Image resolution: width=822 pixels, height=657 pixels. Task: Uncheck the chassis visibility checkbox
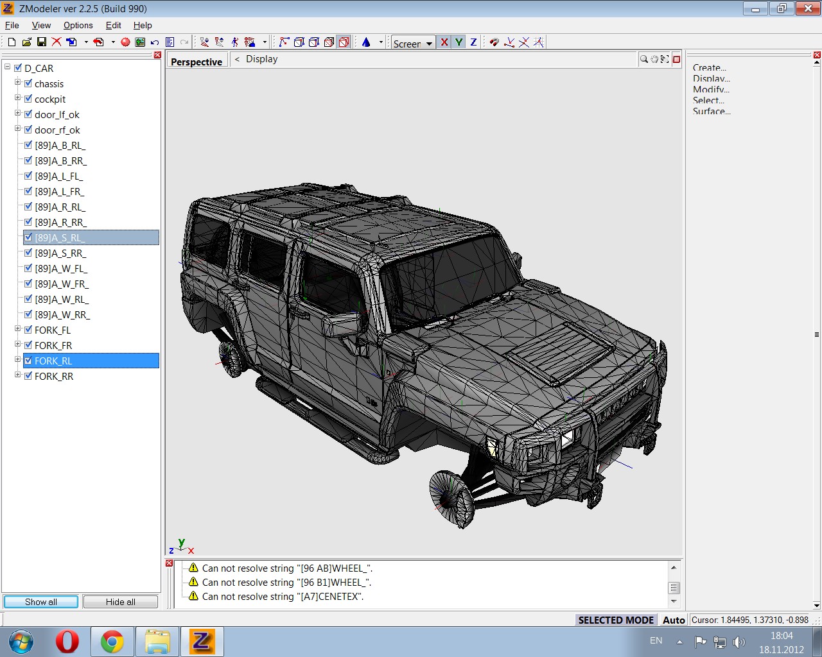pos(28,83)
